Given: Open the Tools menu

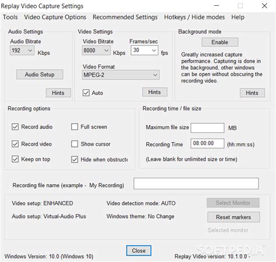Looking at the screenshot, I should point(10,17).
